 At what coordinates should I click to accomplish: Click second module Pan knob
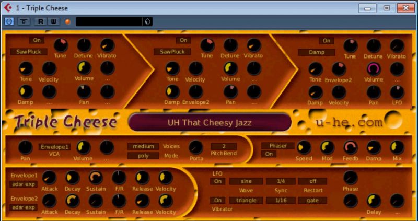click(x=230, y=91)
